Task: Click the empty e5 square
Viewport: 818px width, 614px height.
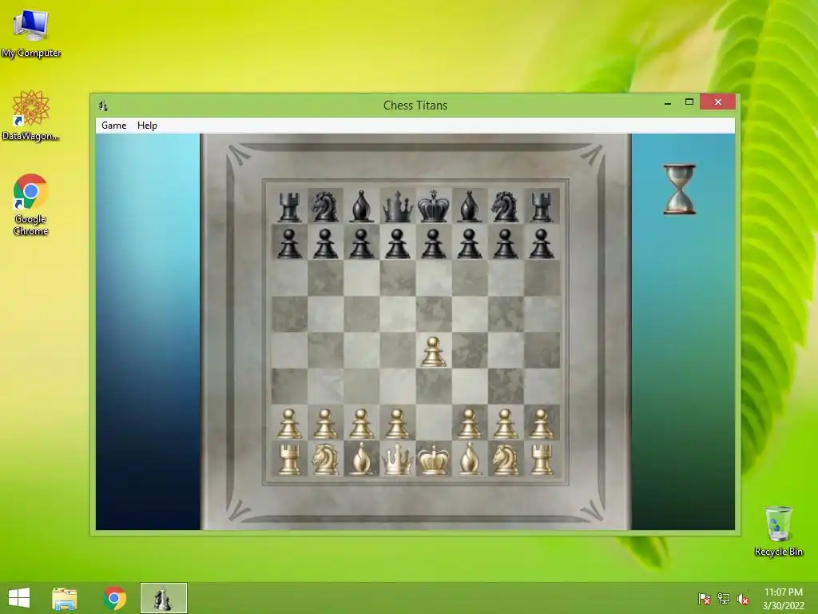Action: [434, 314]
